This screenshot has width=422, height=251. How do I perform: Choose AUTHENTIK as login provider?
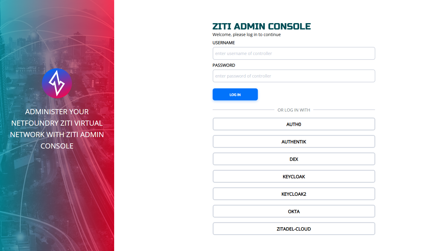coord(294,142)
